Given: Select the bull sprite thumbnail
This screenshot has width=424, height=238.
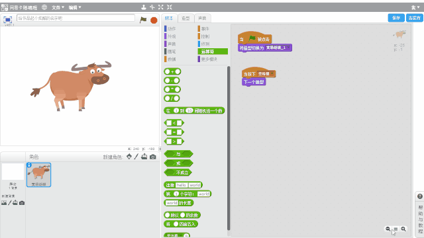Looking at the screenshot, I should click(x=38, y=175).
